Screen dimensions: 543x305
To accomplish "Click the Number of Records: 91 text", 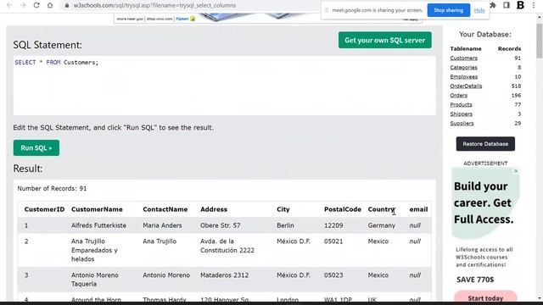I will click(52, 188).
